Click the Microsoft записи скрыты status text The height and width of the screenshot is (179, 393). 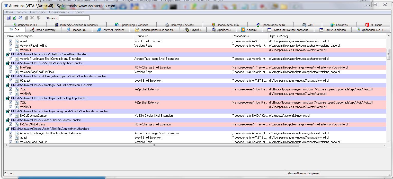pos(304,173)
